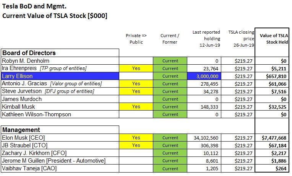Click the Board of Directors header
Image resolution: width=292 pixels, height=176 pixels.
coord(29,53)
